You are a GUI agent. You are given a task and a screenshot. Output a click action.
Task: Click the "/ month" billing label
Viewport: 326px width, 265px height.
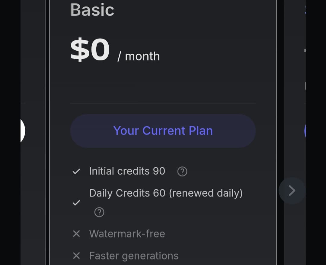pyautogui.click(x=139, y=56)
